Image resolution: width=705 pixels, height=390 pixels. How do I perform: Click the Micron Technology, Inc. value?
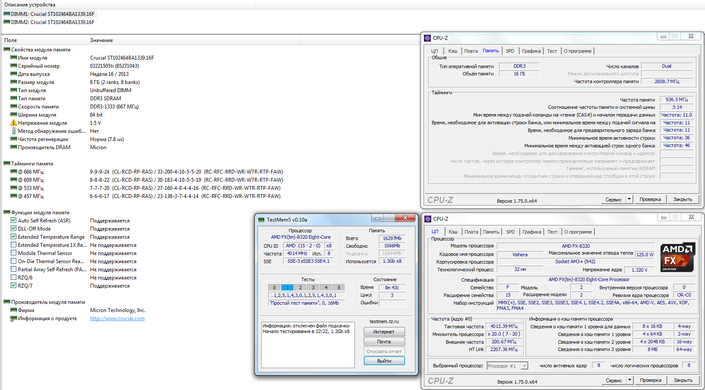tap(118, 310)
